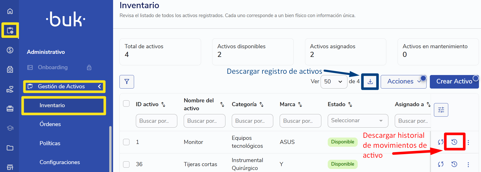Open the clipboard-clock administrative module icon

[x=10, y=30]
